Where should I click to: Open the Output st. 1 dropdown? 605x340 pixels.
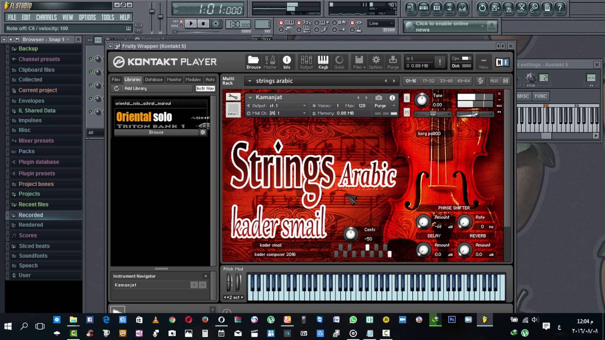click(x=277, y=106)
